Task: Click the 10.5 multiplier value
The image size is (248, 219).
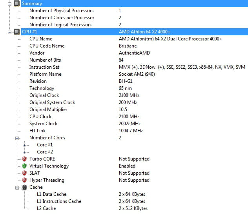Action: pyautogui.click(x=123, y=109)
